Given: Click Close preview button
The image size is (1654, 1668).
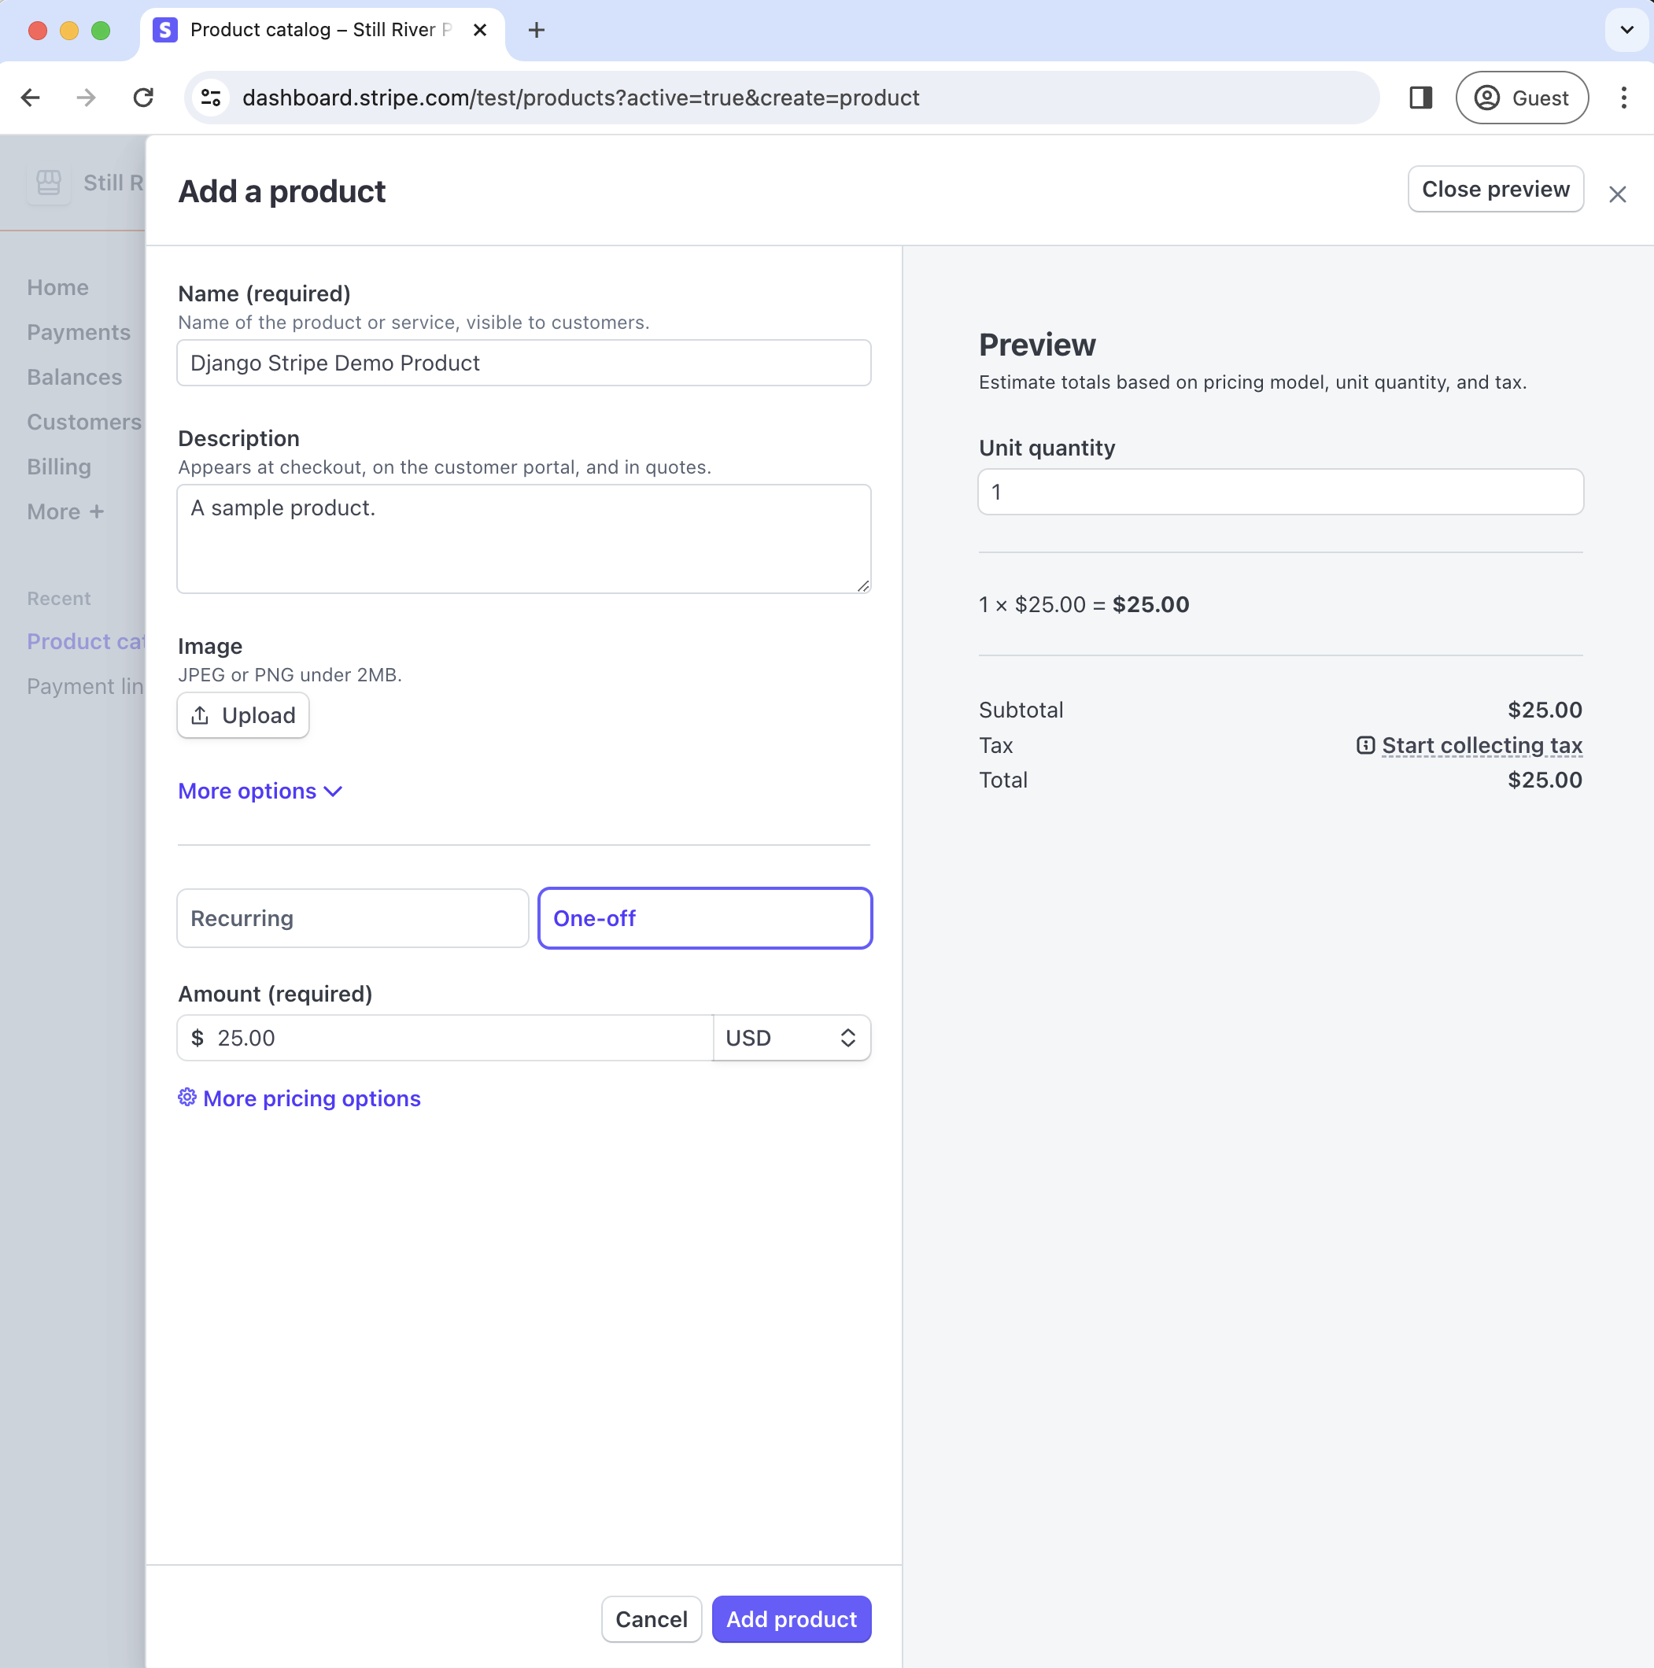Looking at the screenshot, I should (x=1495, y=189).
